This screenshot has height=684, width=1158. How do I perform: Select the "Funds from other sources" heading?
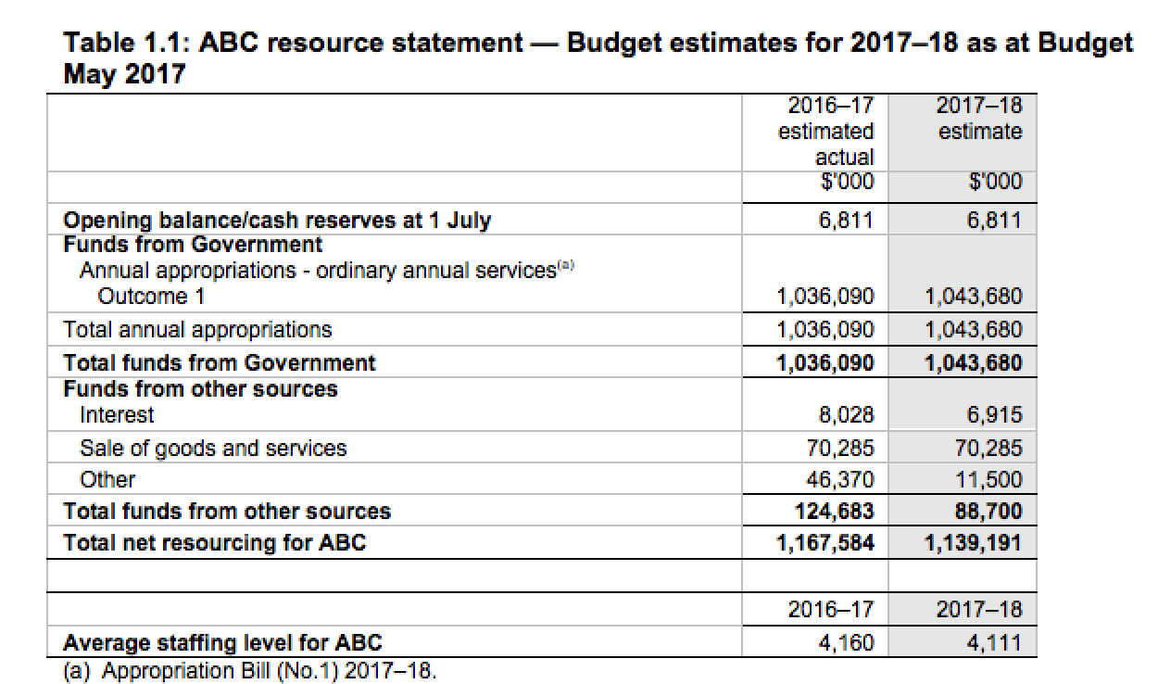coord(200,389)
